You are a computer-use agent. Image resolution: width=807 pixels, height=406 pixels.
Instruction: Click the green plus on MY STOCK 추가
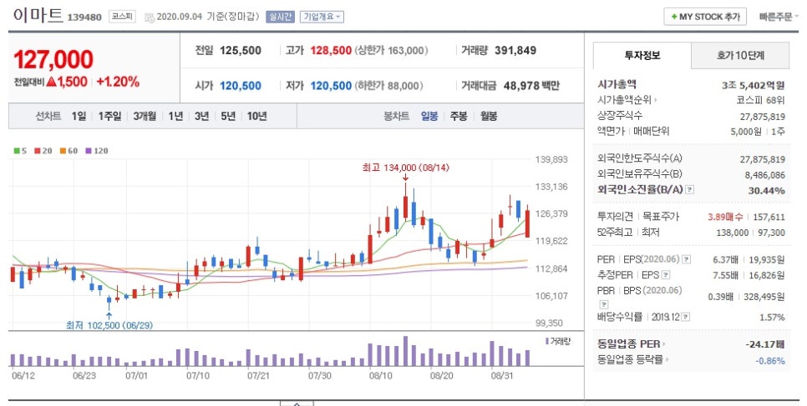coord(674,17)
